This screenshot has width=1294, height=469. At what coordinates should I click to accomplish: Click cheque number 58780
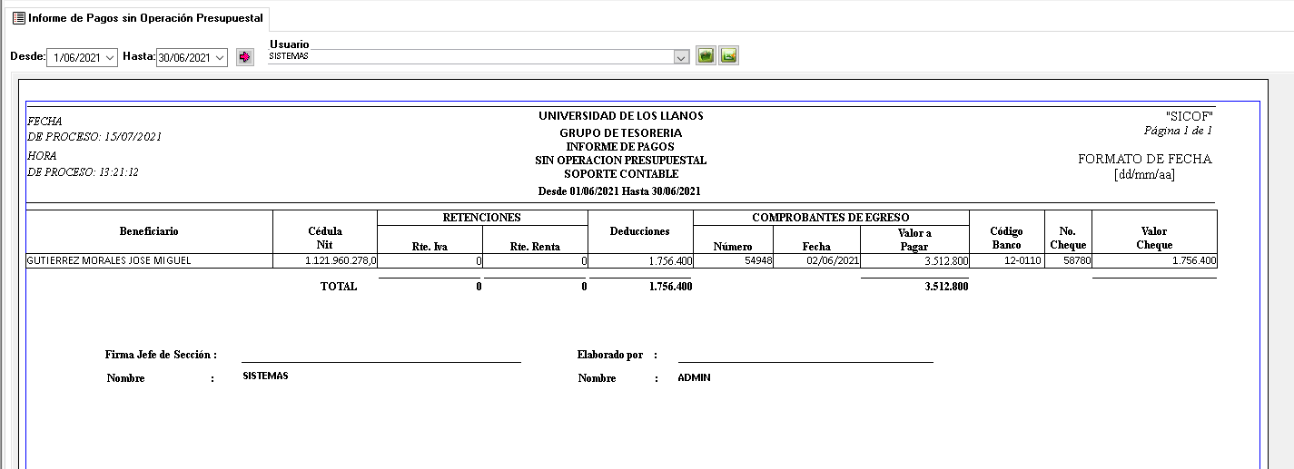tap(1068, 261)
